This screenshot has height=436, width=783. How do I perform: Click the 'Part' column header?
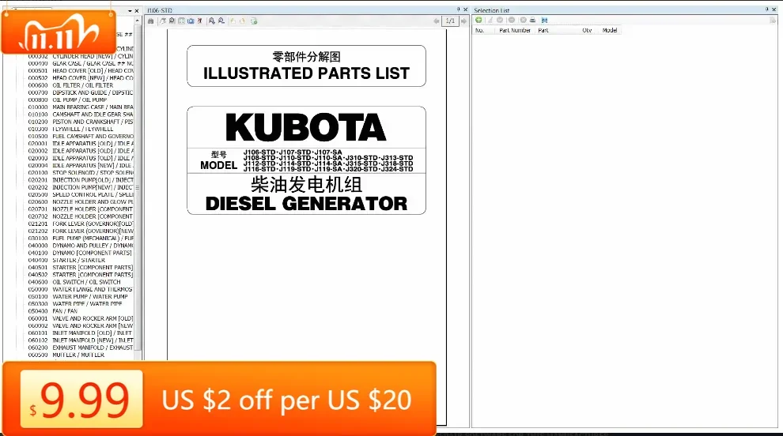click(x=543, y=31)
